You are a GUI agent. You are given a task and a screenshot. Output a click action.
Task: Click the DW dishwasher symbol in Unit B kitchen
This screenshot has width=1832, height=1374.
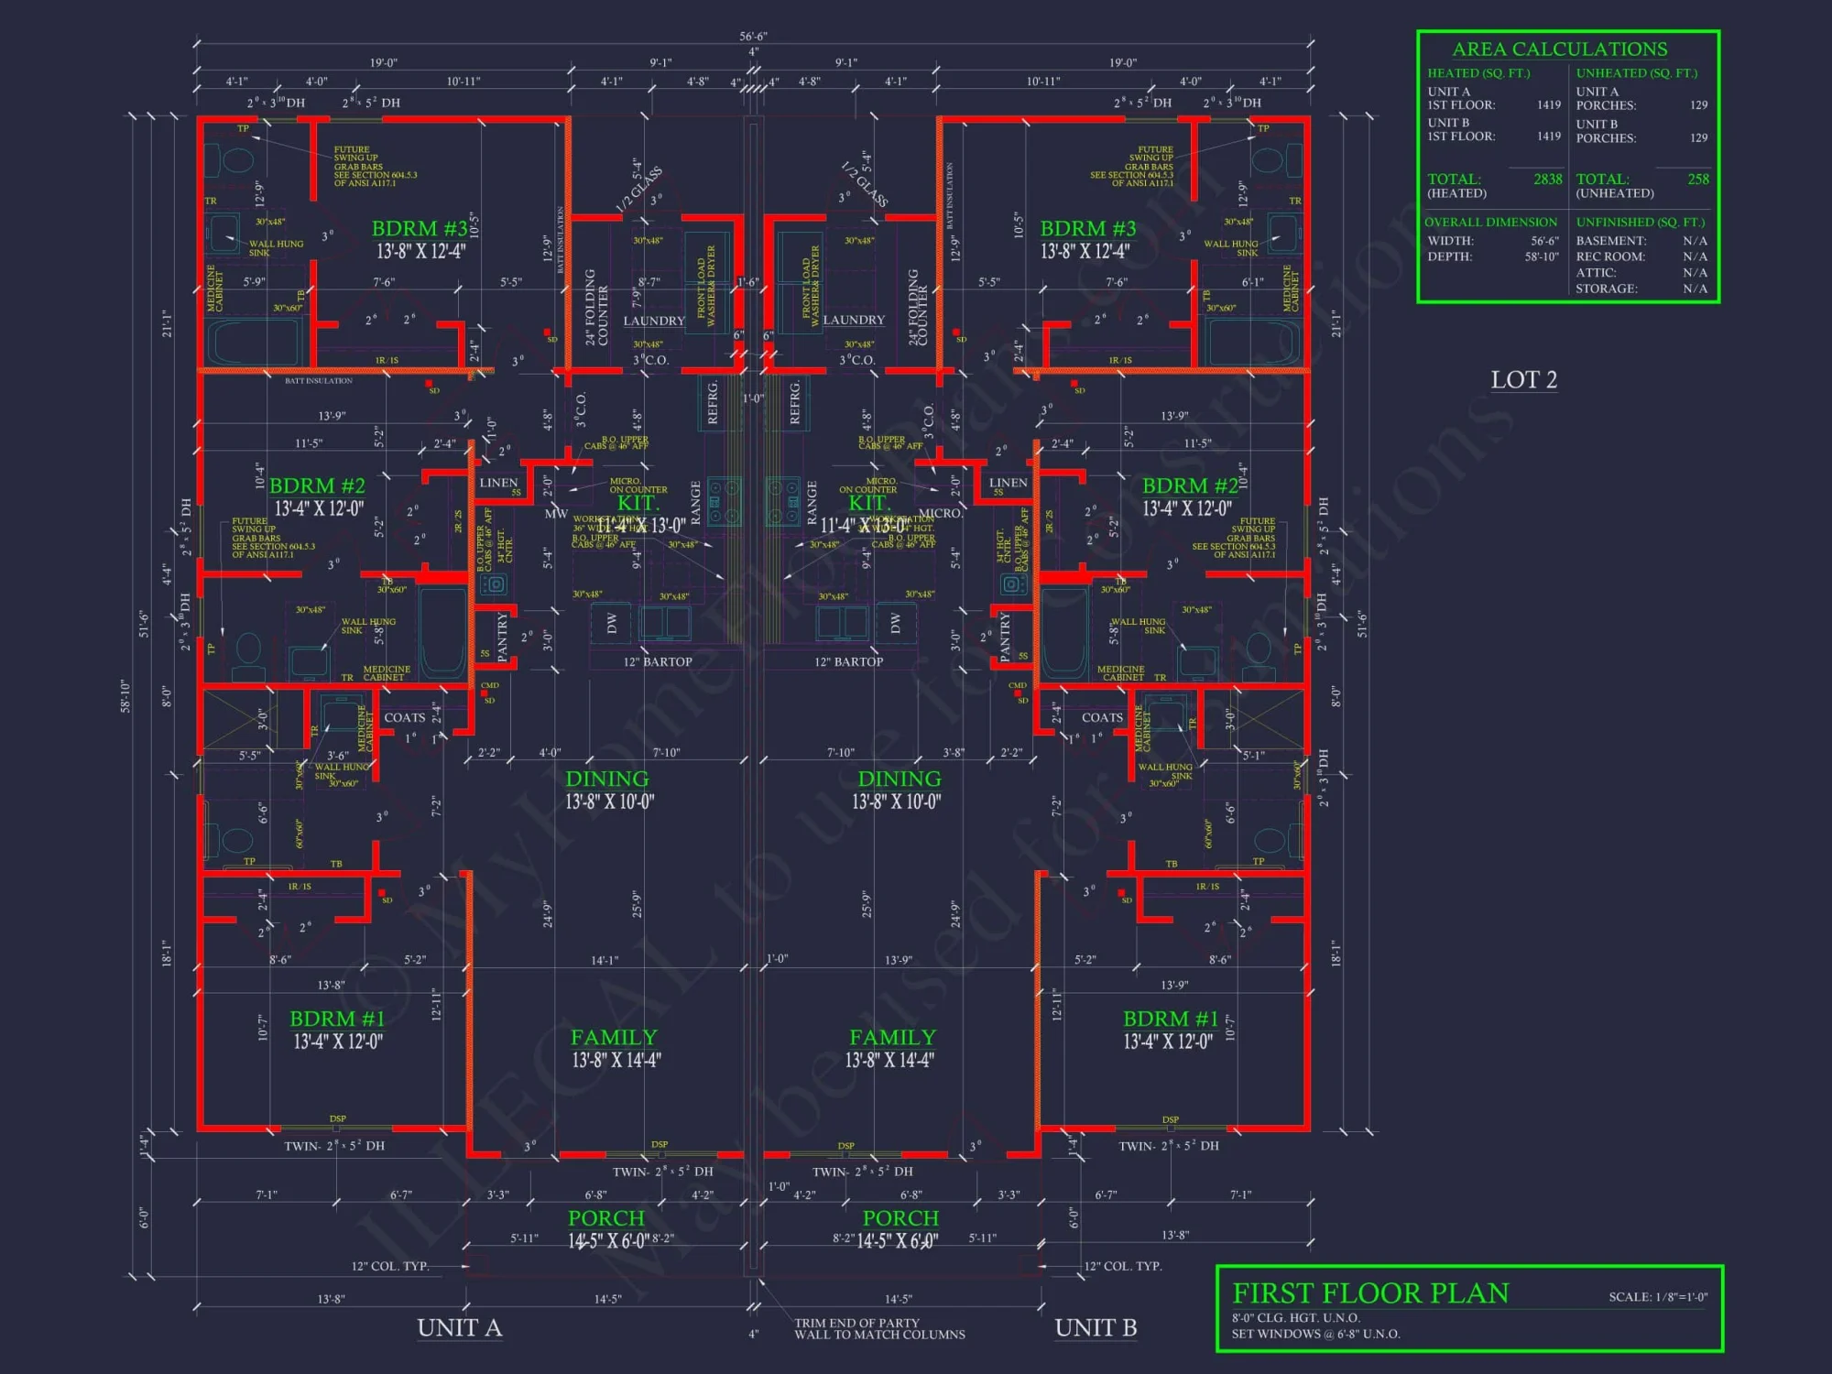897,623
